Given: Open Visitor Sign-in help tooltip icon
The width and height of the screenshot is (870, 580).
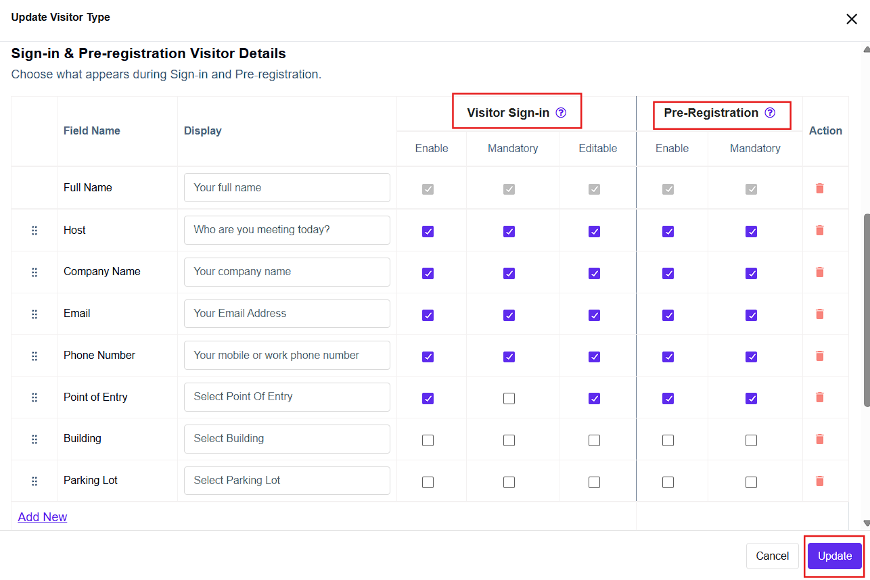Looking at the screenshot, I should point(561,113).
